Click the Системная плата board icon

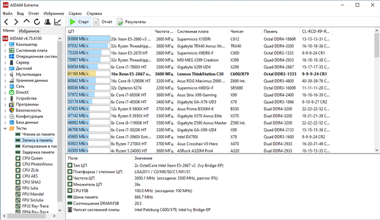(x=12, y=50)
